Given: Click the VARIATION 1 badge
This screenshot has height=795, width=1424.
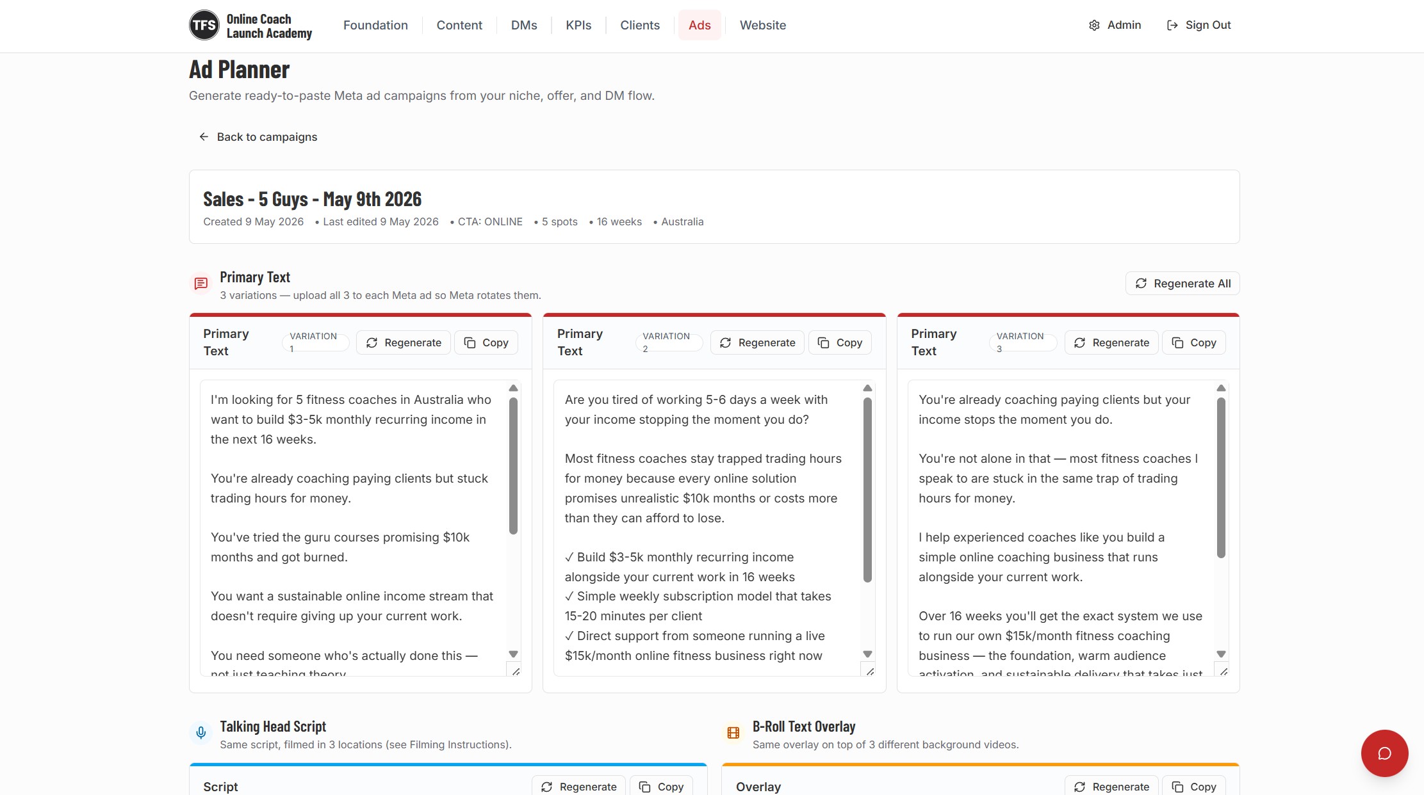Looking at the screenshot, I should tap(315, 342).
